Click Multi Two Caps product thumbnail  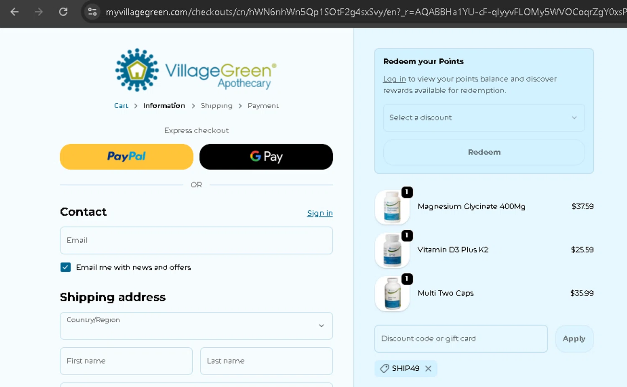coord(392,294)
